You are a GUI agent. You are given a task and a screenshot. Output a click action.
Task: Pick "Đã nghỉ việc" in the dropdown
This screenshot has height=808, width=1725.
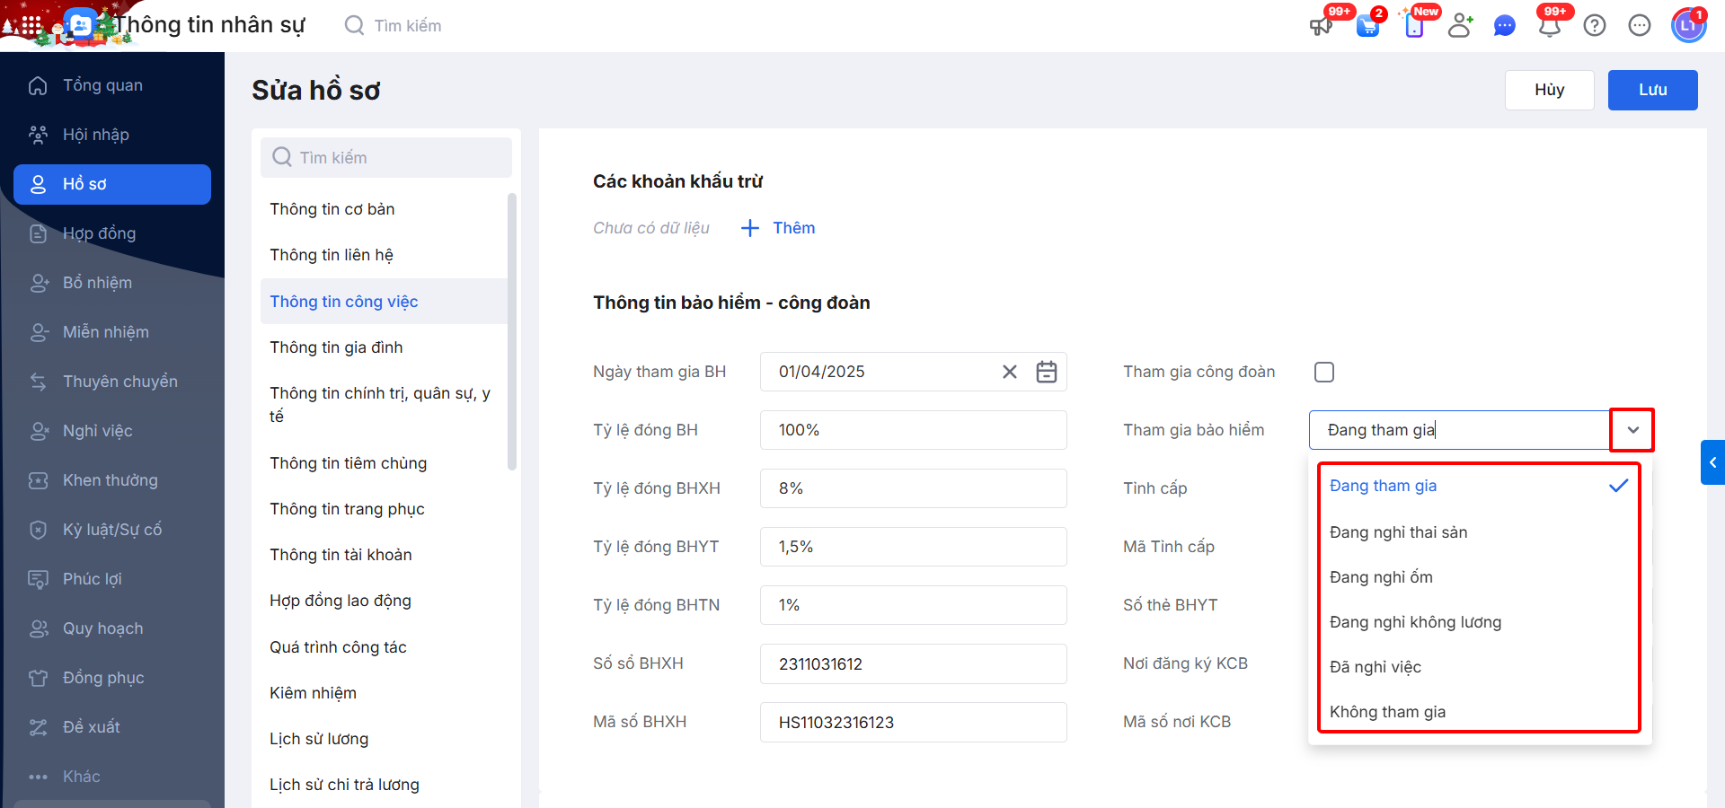tap(1375, 667)
